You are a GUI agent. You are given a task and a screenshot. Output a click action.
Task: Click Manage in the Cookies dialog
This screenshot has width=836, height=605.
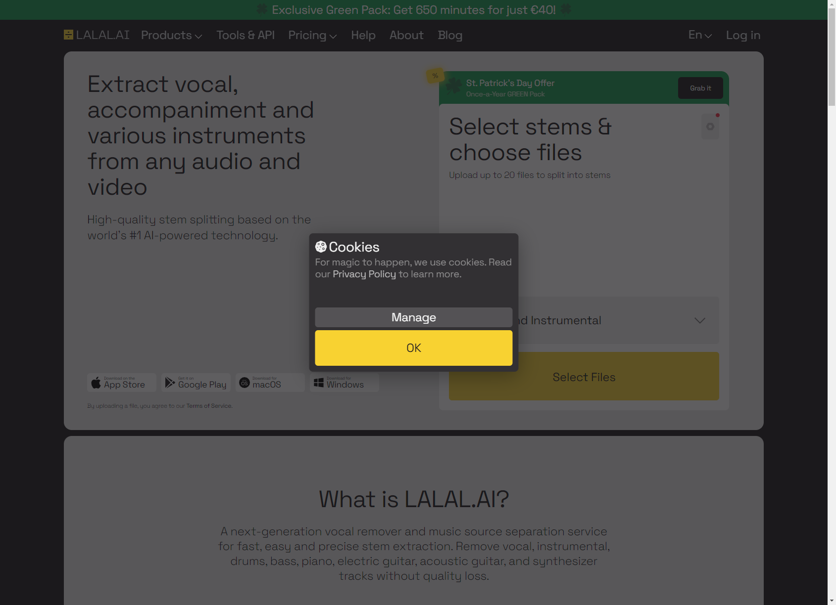click(414, 317)
